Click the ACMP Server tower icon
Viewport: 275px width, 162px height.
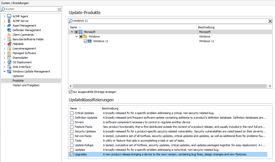[x=9, y=21]
